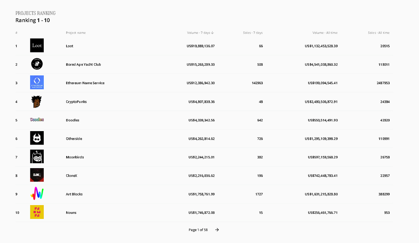Open the Otherside logo icon

pyautogui.click(x=37, y=138)
